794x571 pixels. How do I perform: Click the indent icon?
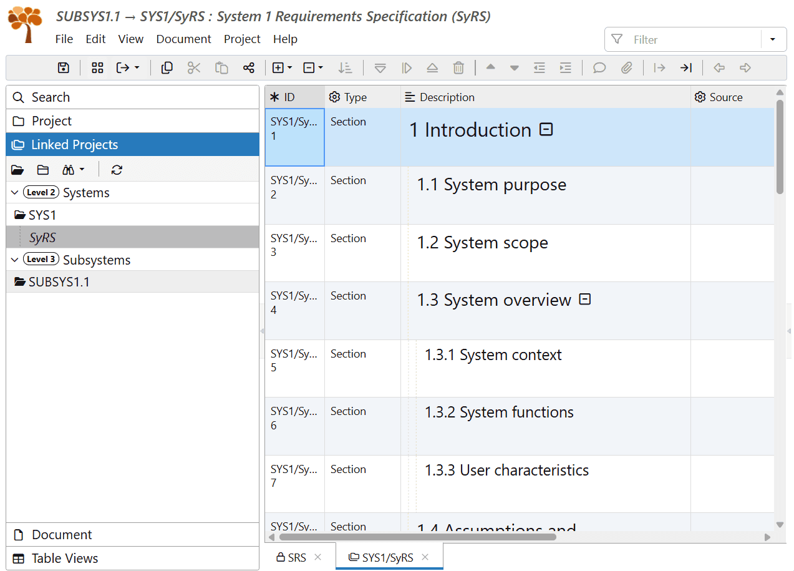(566, 68)
